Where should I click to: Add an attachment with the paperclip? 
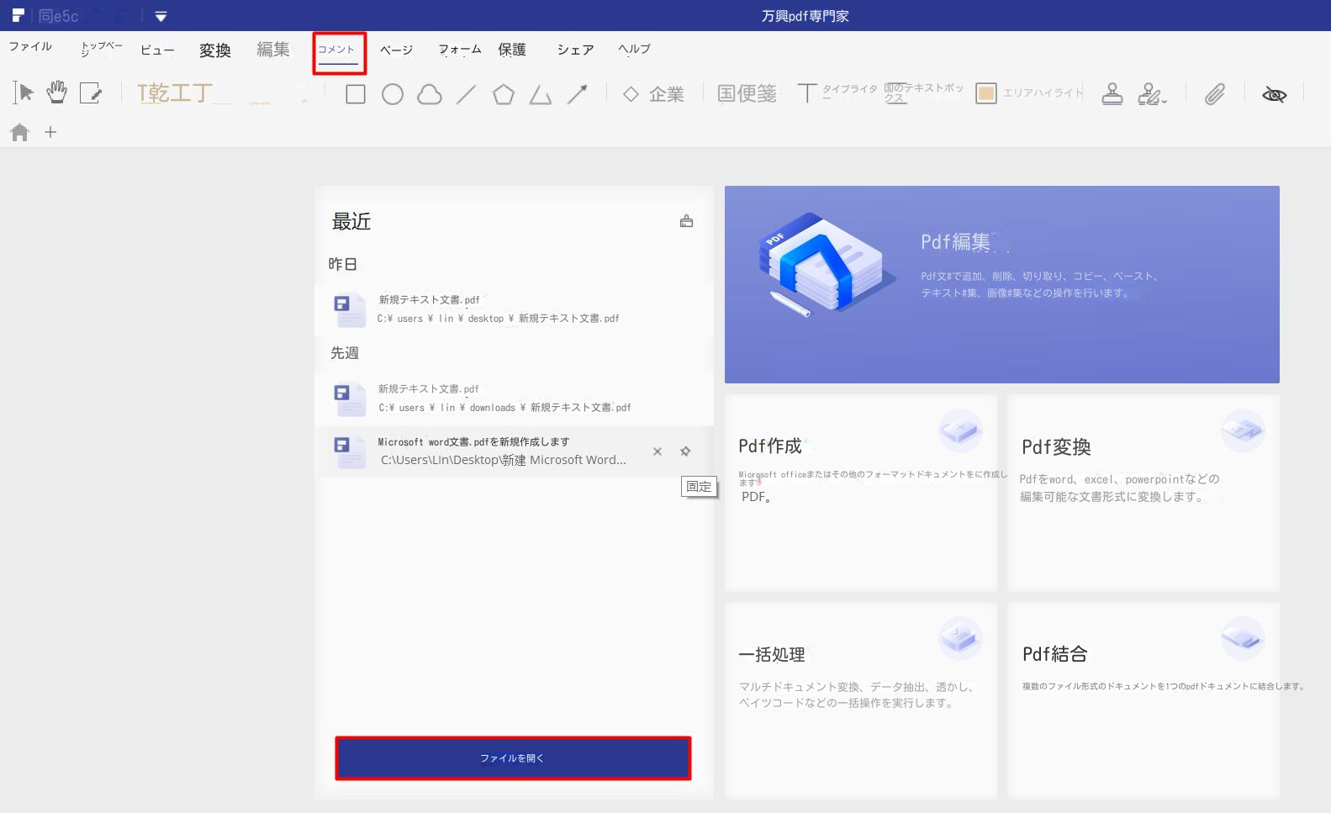tap(1215, 93)
